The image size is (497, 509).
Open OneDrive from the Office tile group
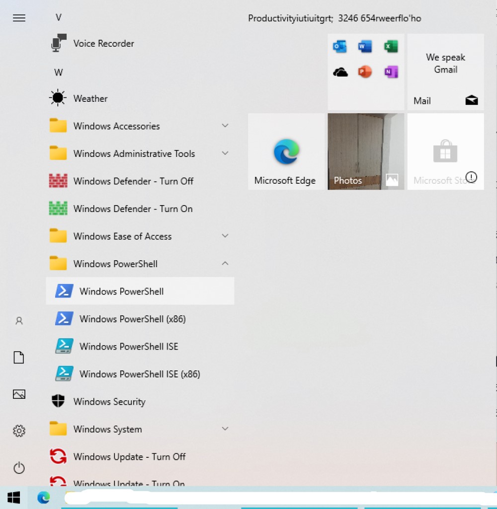pos(340,72)
